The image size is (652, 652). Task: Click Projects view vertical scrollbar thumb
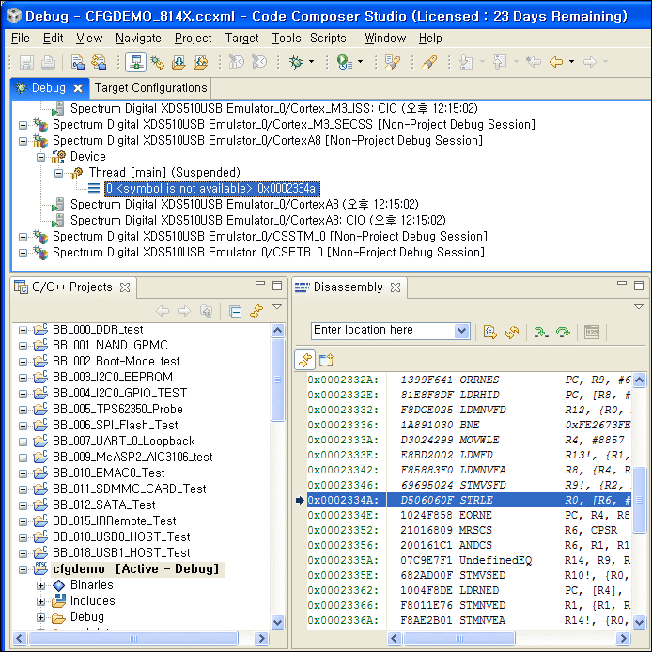[277, 380]
